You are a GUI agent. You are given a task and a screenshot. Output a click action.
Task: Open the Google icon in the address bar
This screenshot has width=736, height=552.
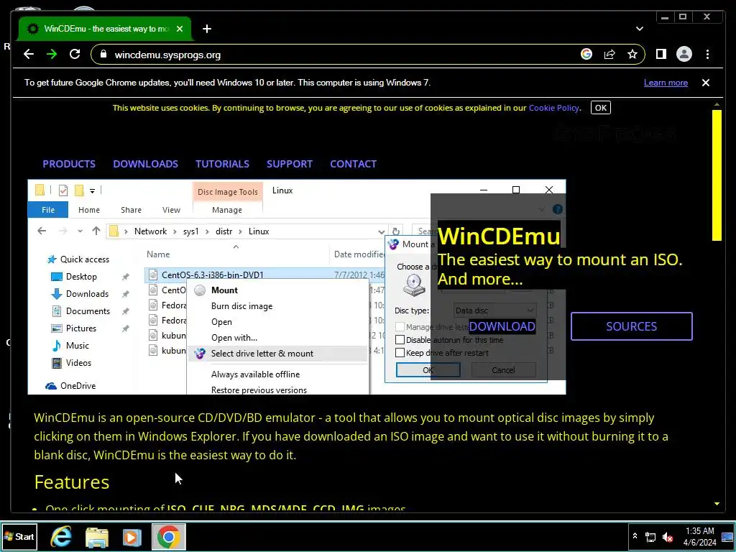tap(586, 55)
